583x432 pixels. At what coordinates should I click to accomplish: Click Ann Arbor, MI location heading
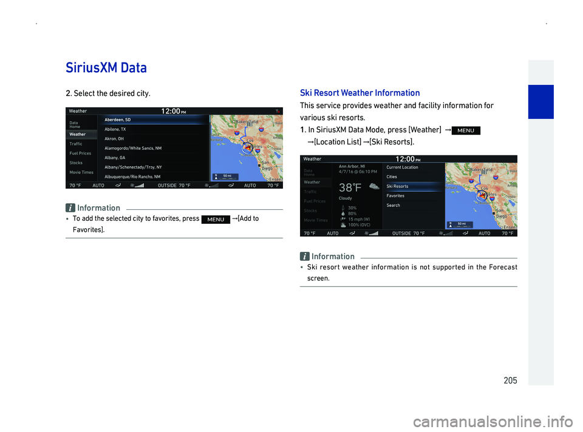tap(352, 166)
